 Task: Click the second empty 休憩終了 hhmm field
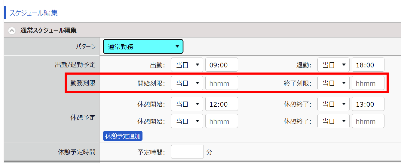tap(368, 121)
